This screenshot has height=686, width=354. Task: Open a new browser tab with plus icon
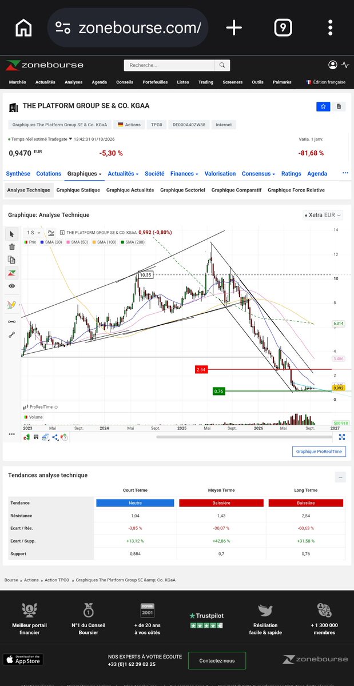[234, 27]
